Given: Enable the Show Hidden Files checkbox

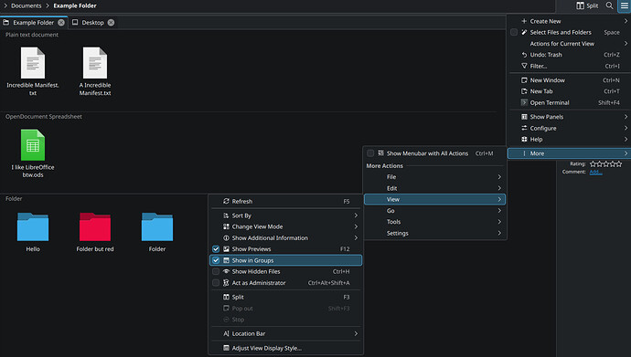Looking at the screenshot, I should (216, 271).
